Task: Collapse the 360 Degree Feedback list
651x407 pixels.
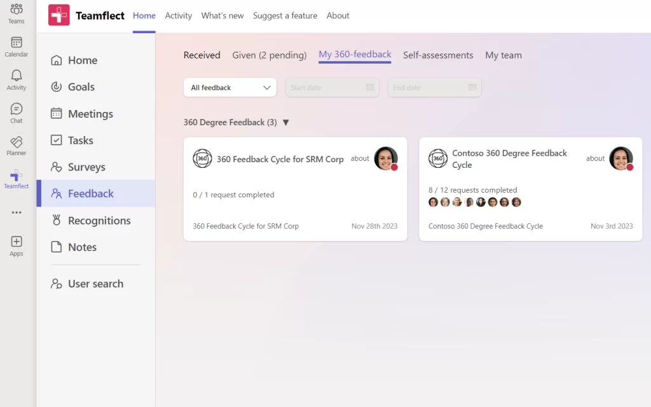Action: tap(285, 122)
